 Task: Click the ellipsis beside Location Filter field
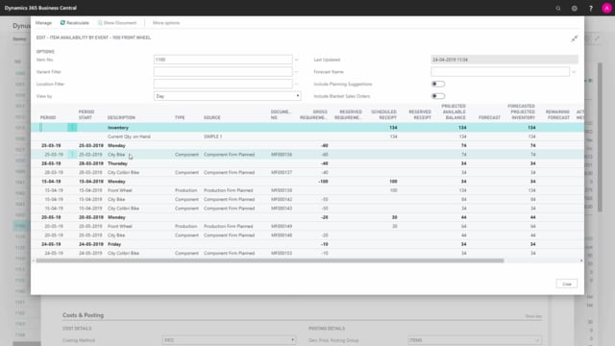click(x=297, y=84)
